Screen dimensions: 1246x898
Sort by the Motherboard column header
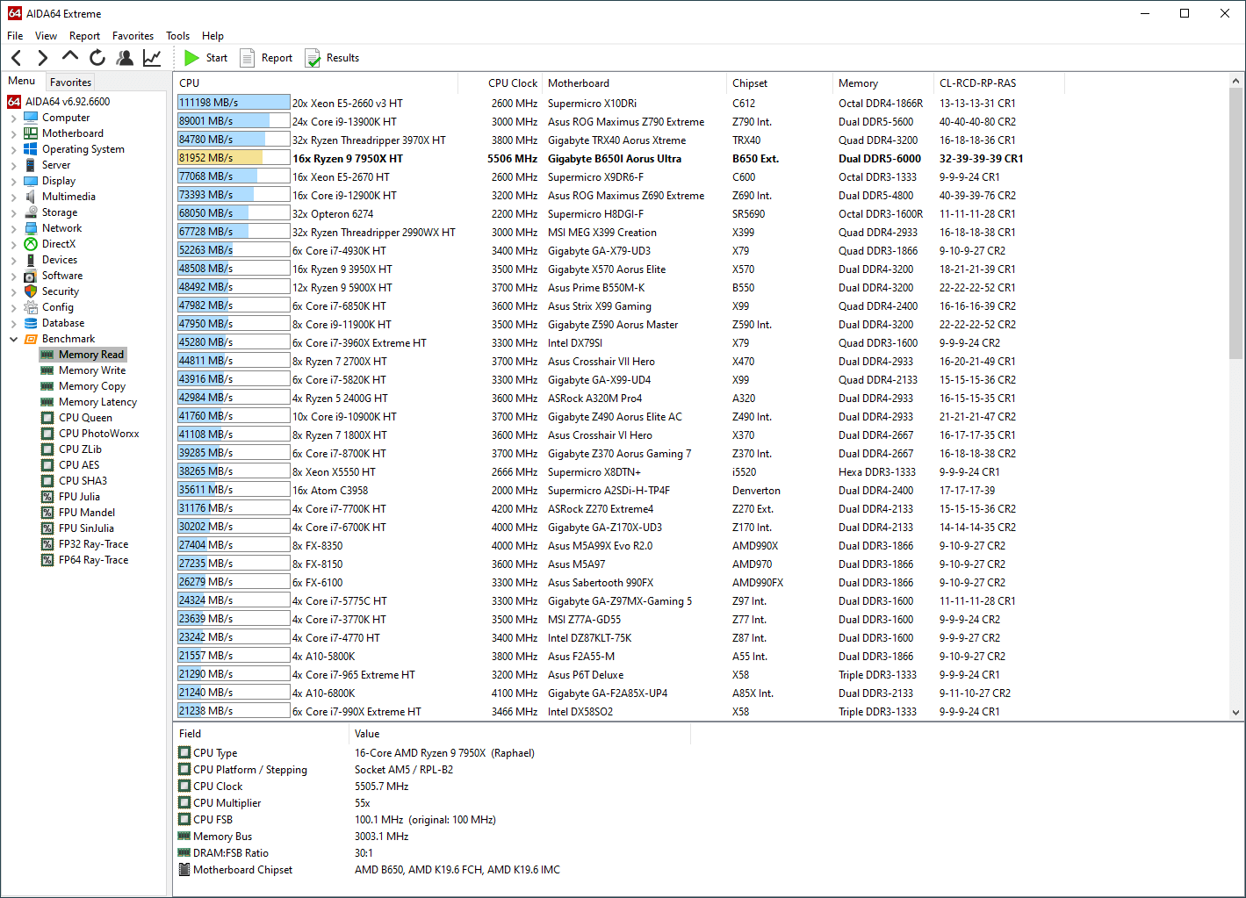pyautogui.click(x=635, y=83)
